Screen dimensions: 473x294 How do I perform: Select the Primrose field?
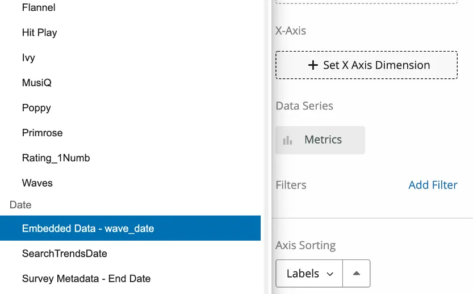[x=43, y=133]
